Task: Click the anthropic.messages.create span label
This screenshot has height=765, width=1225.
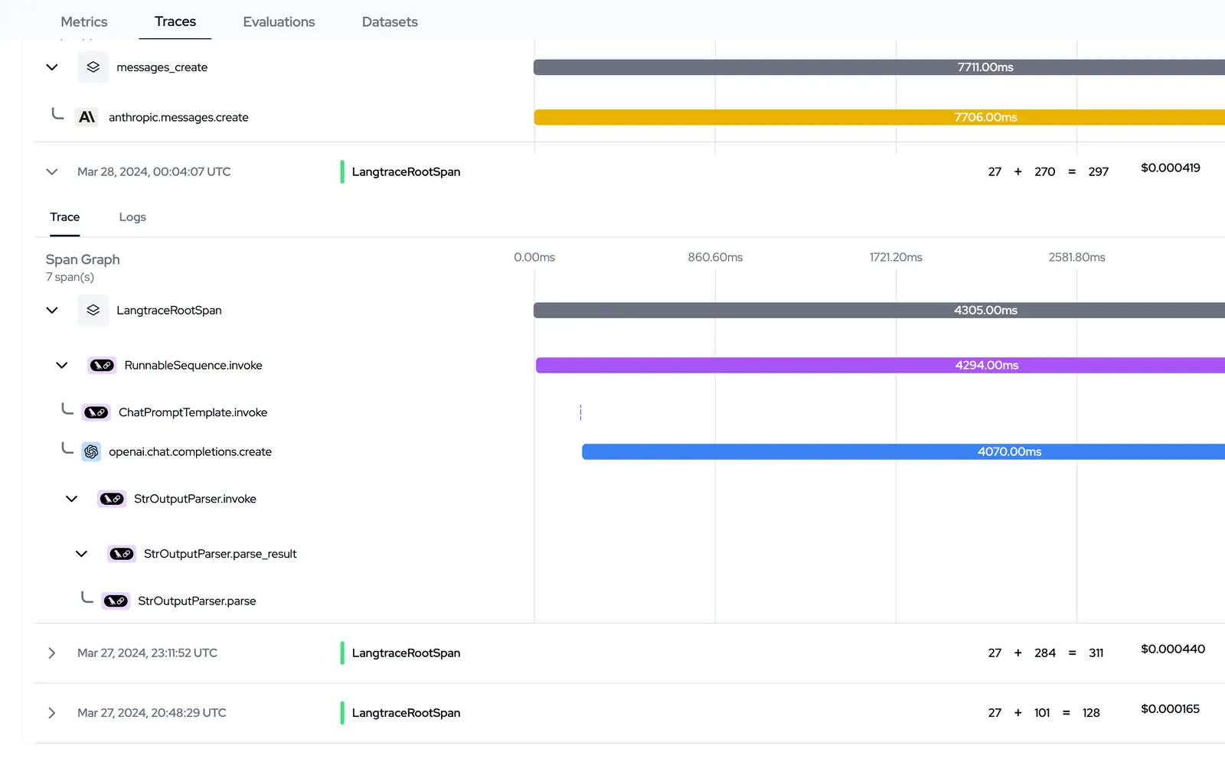Action: tap(178, 118)
